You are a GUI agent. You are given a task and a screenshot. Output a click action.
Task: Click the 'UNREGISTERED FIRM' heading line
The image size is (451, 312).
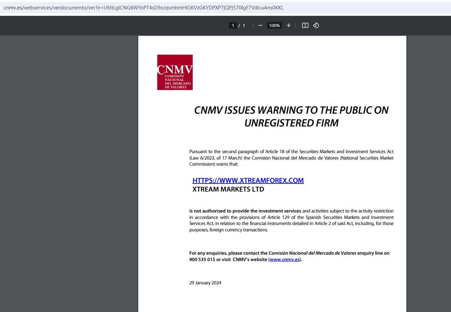(291, 123)
